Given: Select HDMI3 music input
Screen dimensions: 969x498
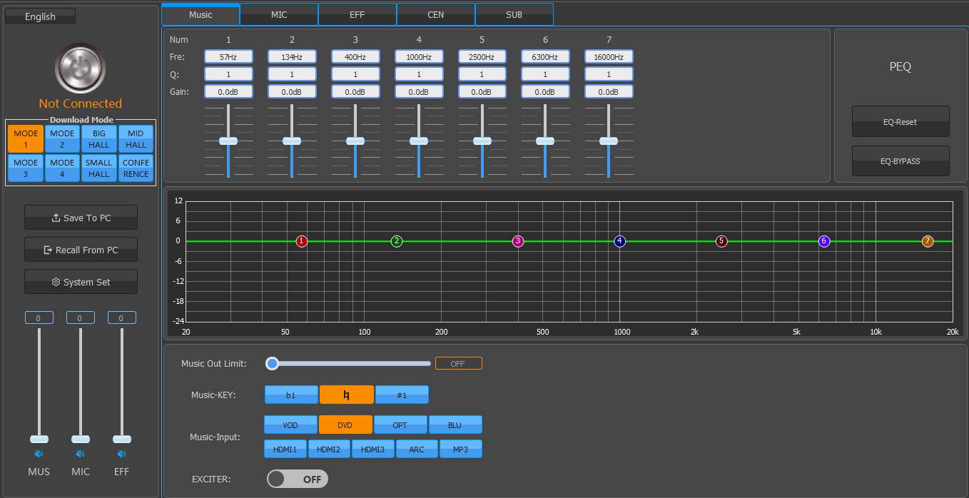Looking at the screenshot, I should pos(372,449).
